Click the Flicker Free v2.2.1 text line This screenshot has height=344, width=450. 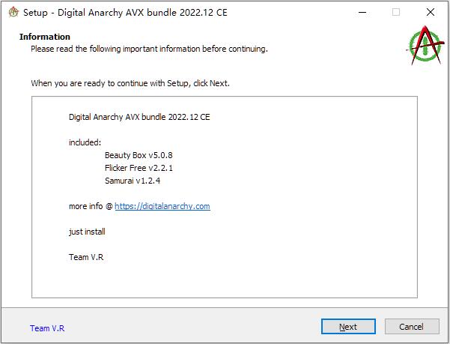tap(139, 168)
